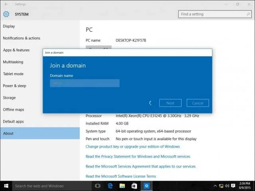Image resolution: width=255 pixels, height=191 pixels.
Task: Open Microsoft Services Agreement link
Action: click(141, 166)
